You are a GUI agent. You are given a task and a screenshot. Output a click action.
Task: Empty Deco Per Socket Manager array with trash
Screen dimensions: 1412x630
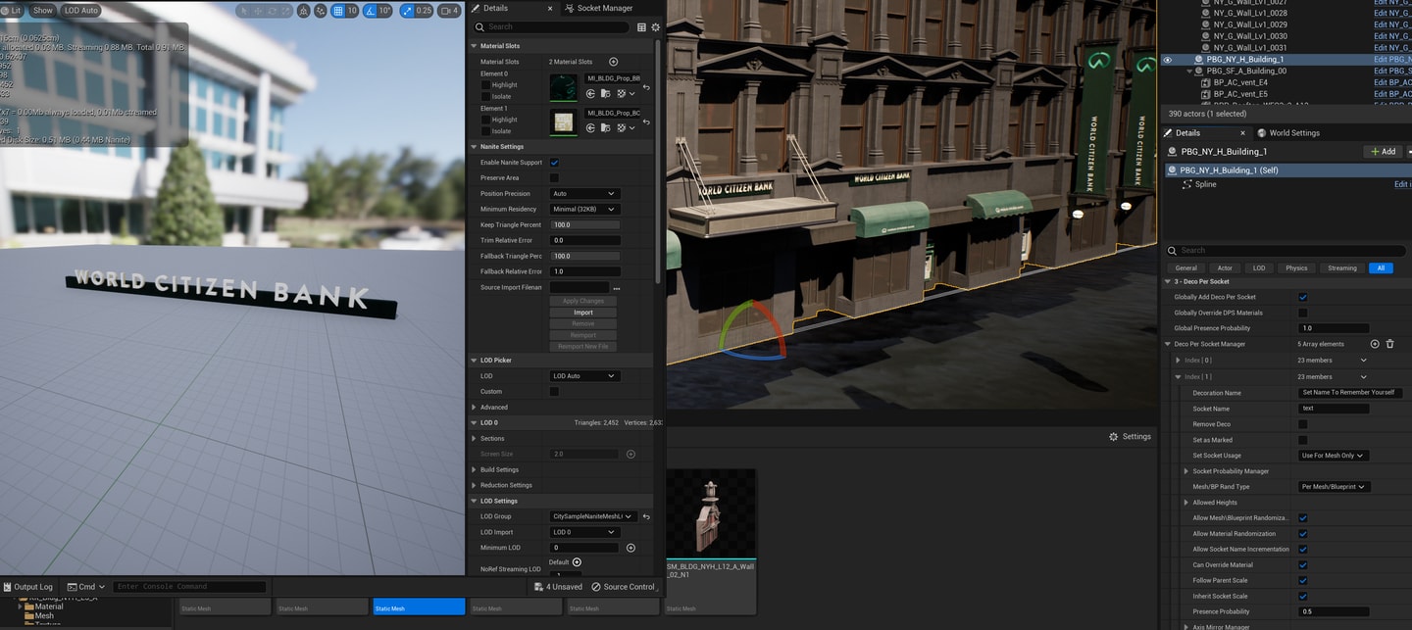coord(1389,344)
